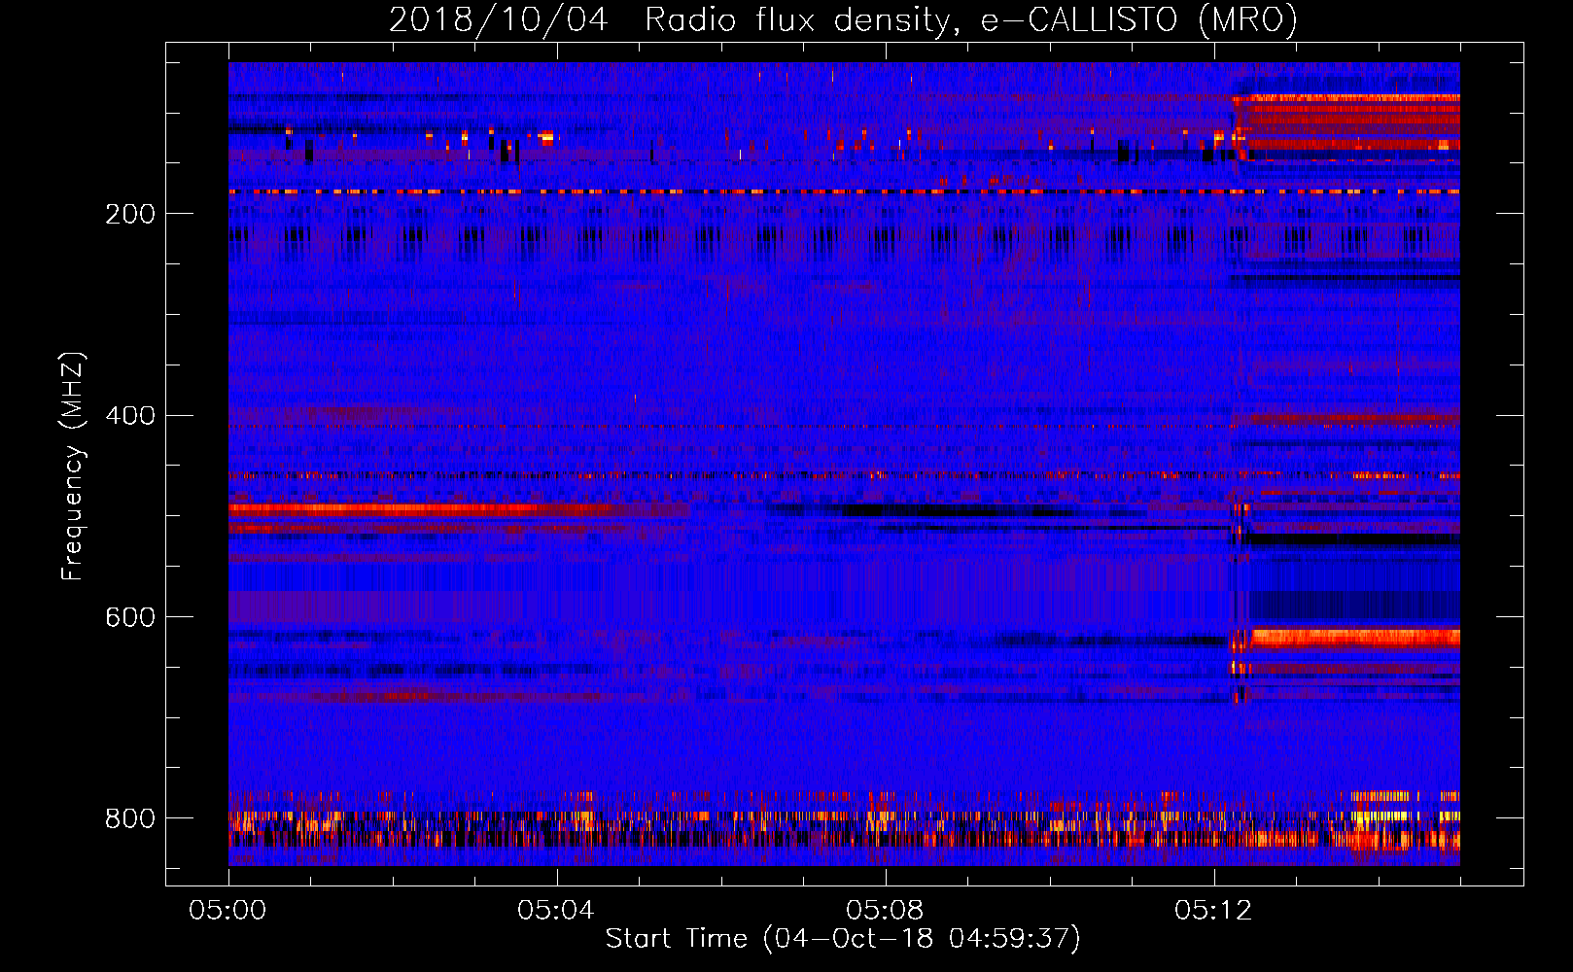Click the 05:00 time tick label
This screenshot has width=1573, height=972.
tap(227, 911)
